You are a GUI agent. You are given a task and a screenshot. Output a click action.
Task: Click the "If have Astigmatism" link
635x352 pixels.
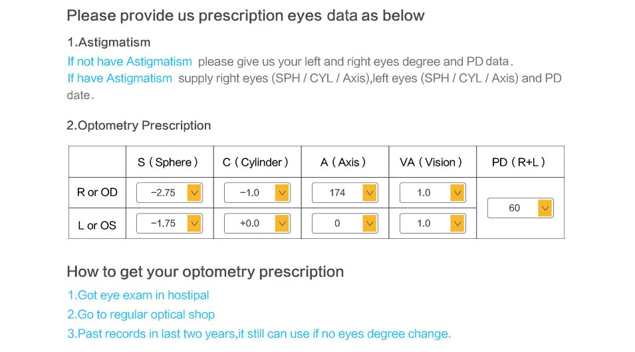(120, 78)
